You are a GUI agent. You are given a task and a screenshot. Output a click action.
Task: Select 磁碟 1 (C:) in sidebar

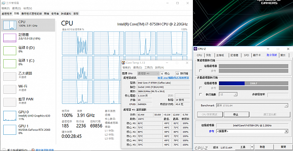pos(28,64)
